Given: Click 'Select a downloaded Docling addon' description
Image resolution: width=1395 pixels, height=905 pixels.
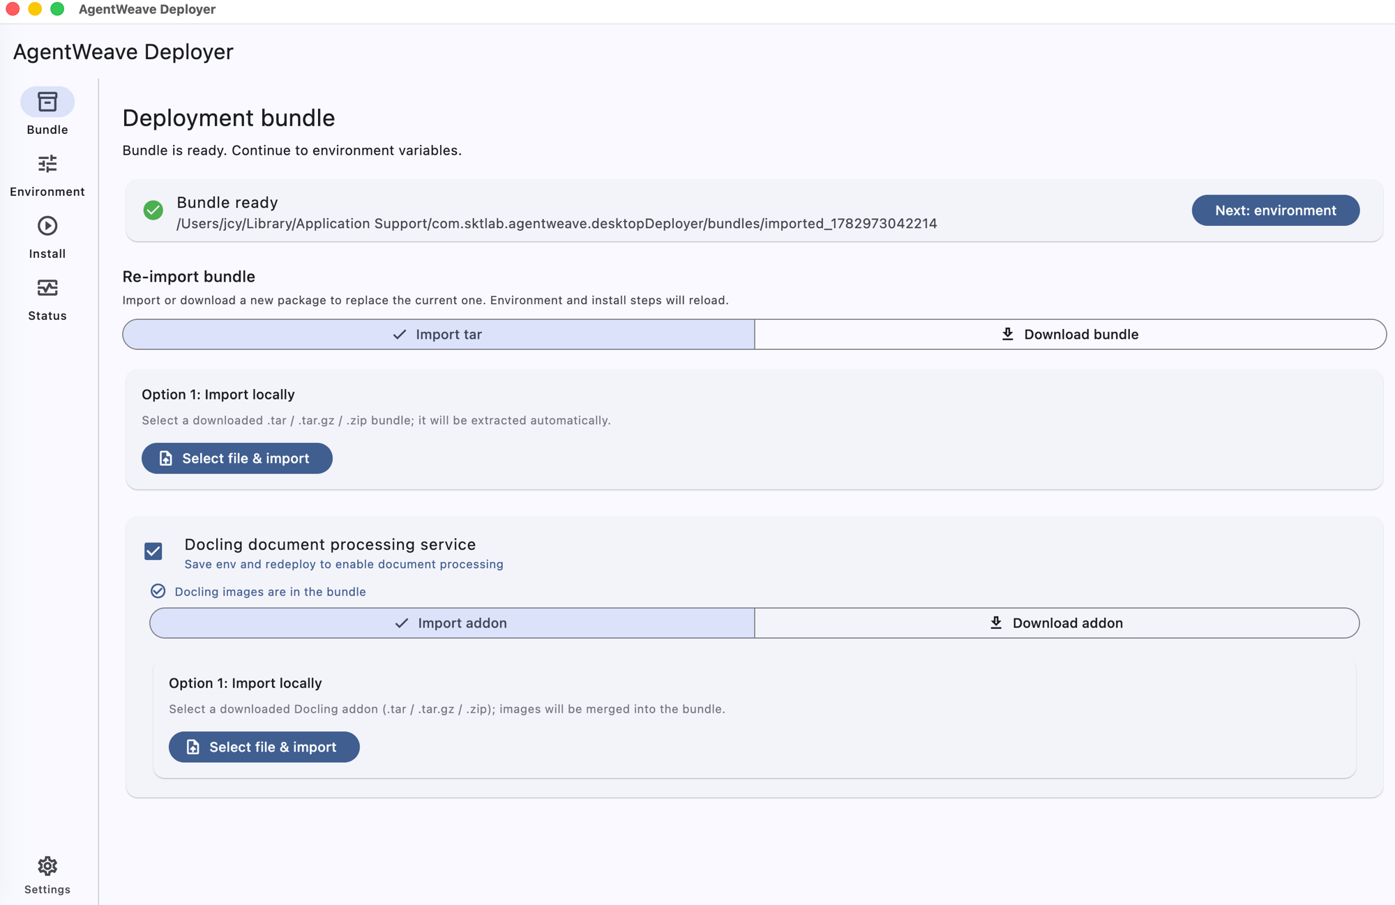Looking at the screenshot, I should (x=447, y=709).
